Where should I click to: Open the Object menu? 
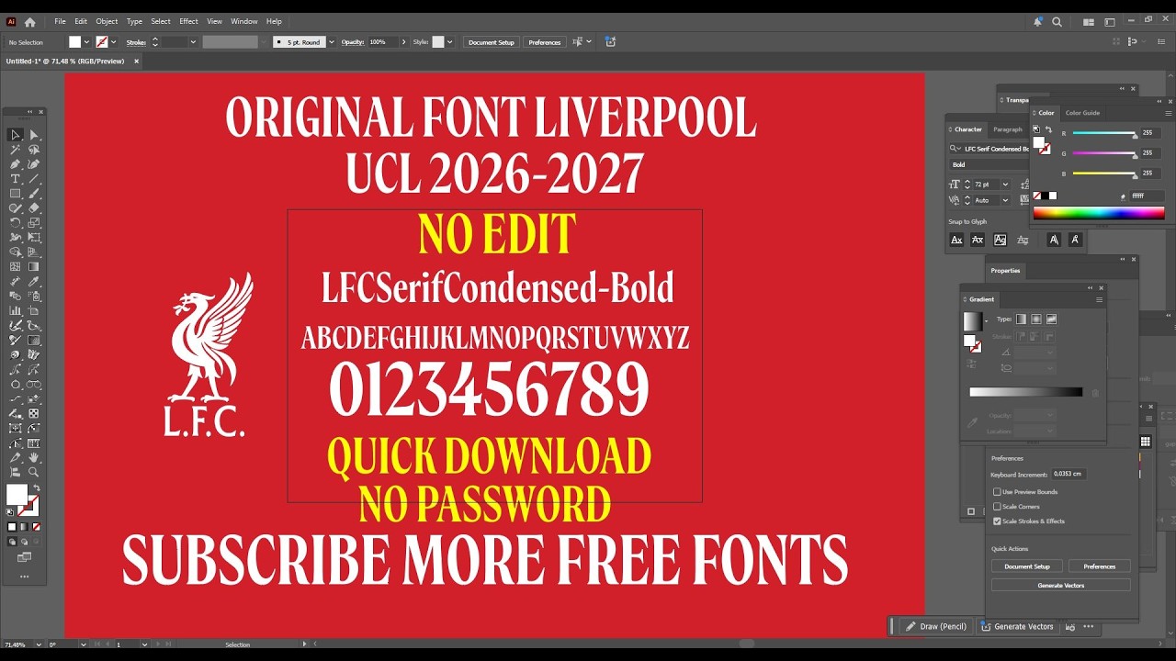point(107,21)
